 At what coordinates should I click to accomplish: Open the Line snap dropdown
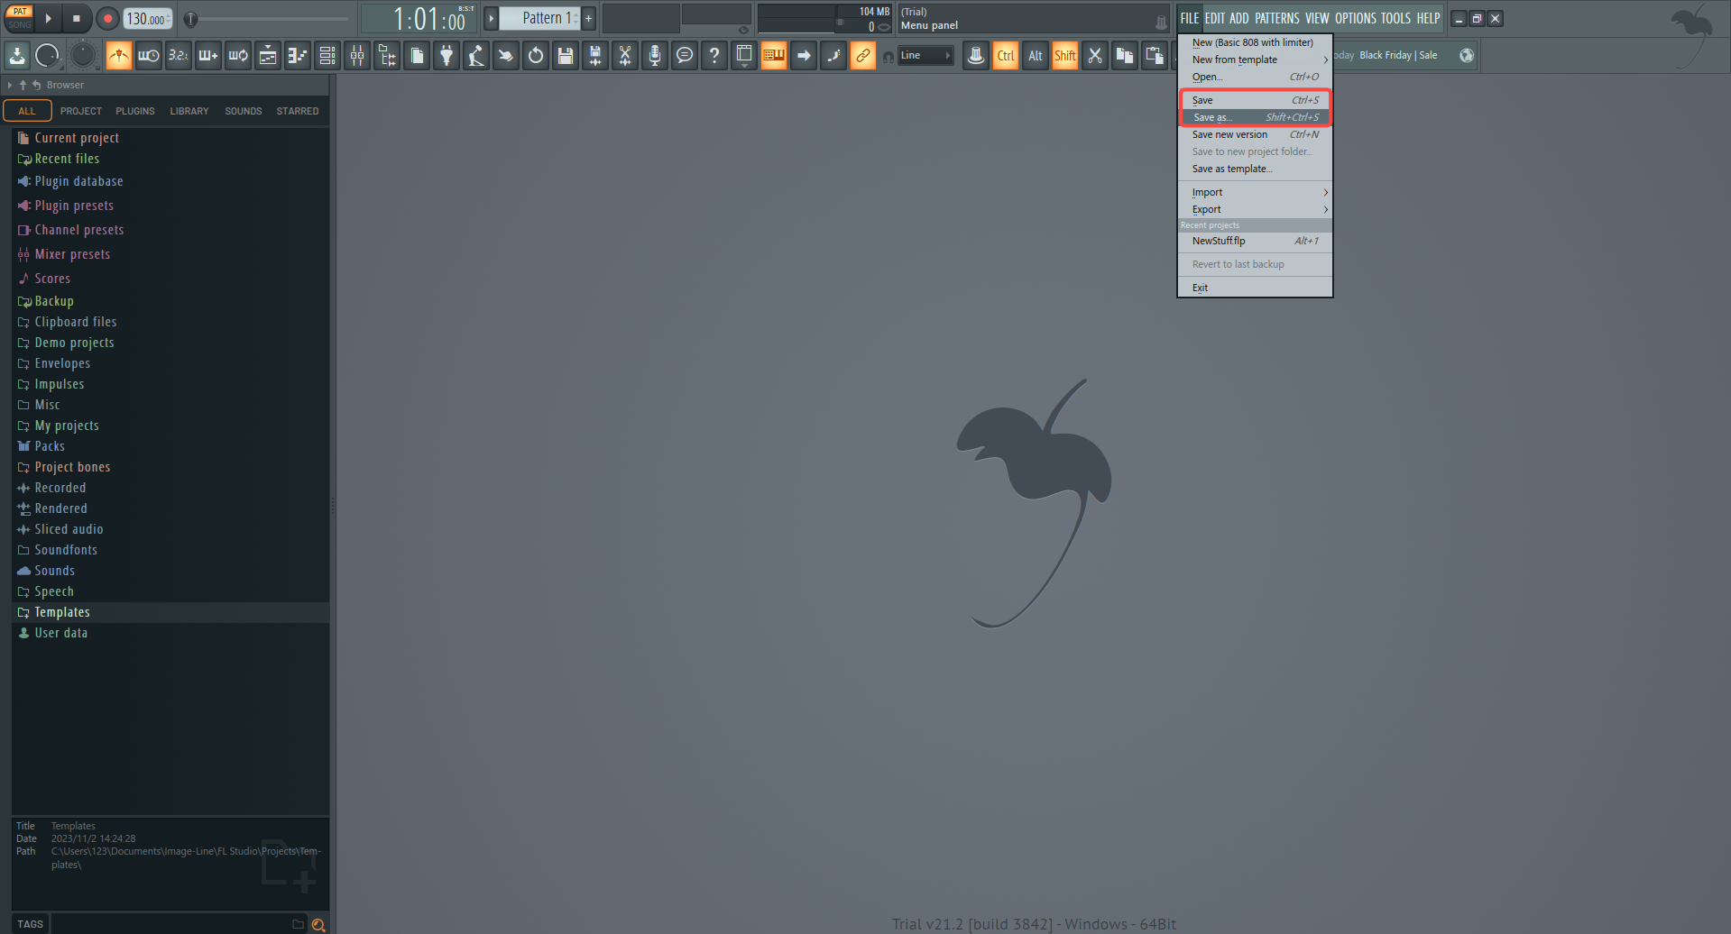(926, 55)
